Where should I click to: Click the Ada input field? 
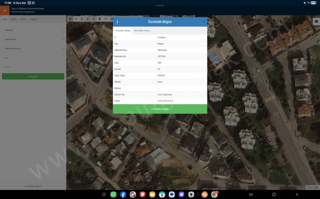pos(33,58)
